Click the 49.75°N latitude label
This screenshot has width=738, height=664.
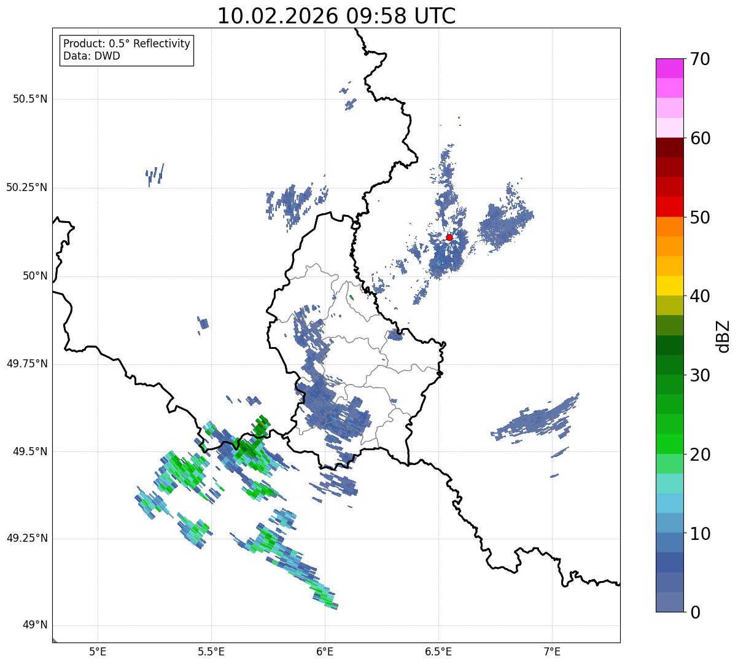tap(27, 364)
